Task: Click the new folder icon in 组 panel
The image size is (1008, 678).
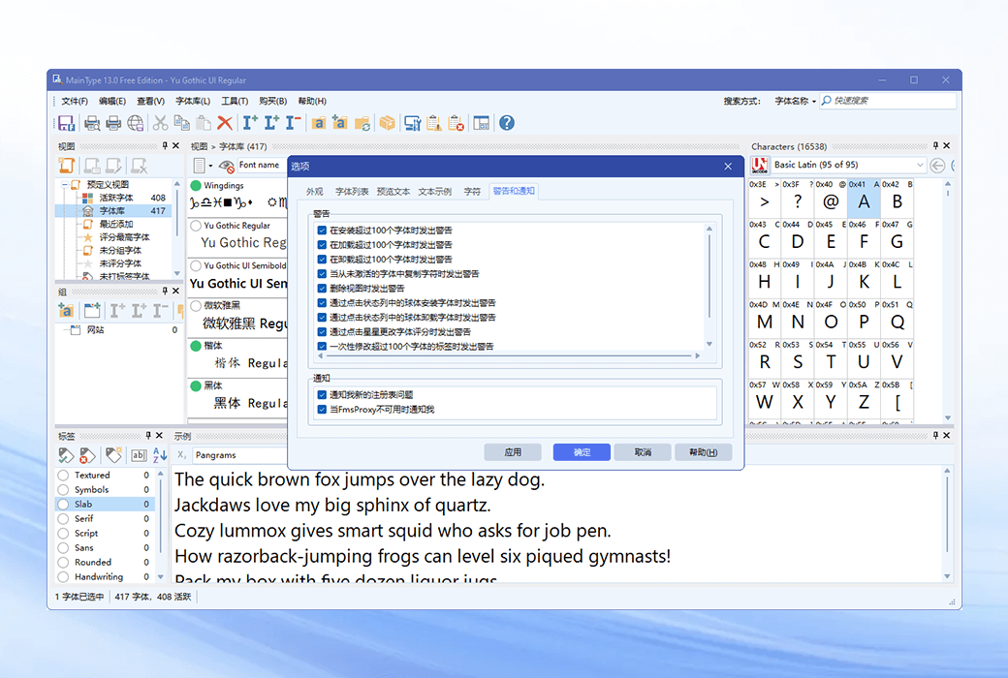Action: pyautogui.click(x=92, y=311)
